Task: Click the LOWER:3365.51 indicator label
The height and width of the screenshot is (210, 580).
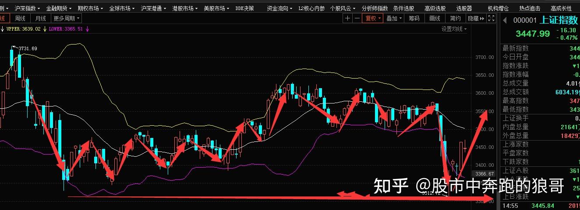Action: point(66,29)
